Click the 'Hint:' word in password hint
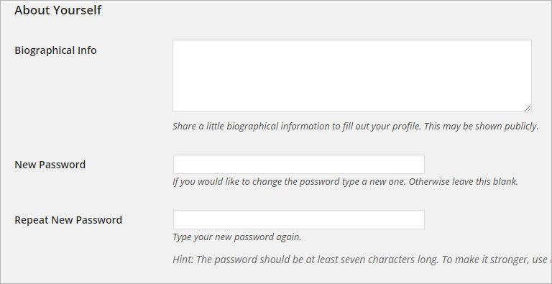The height and width of the screenshot is (284, 552). tap(183, 260)
